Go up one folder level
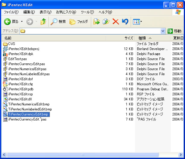The height and width of the screenshot is (159, 185). pyautogui.click(x=43, y=22)
